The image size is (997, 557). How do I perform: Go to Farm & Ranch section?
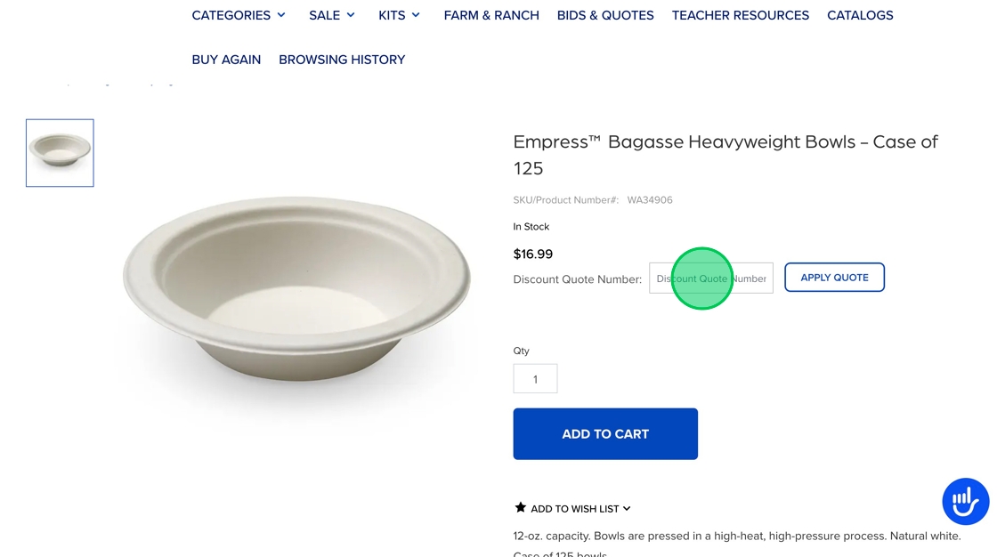click(x=491, y=15)
